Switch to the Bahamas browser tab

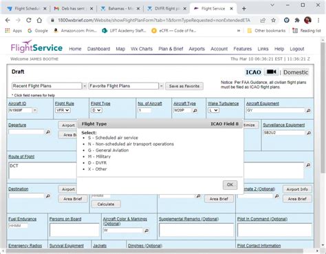pyautogui.click(x=120, y=8)
